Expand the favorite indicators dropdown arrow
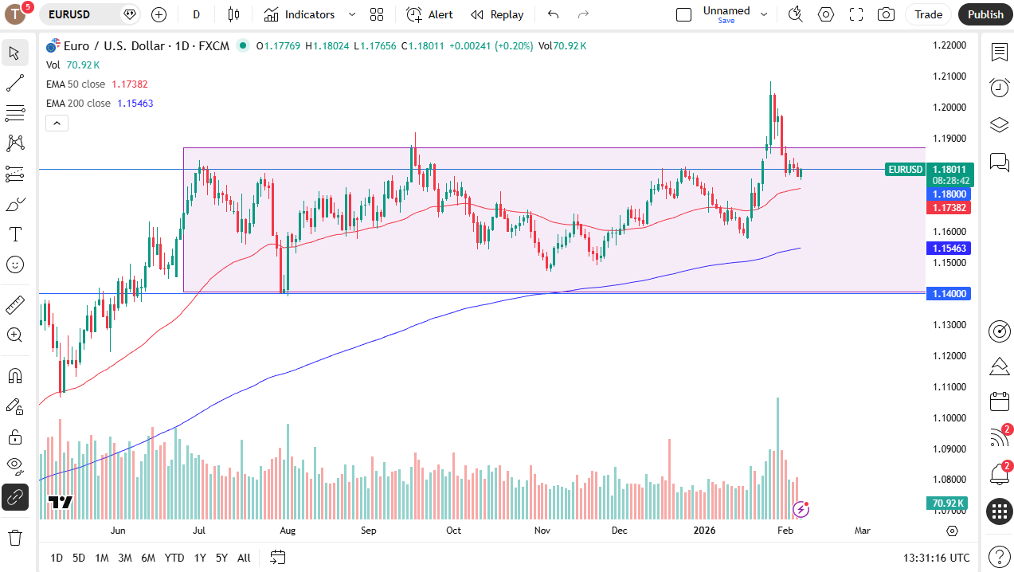The height and width of the screenshot is (572, 1014). pos(352,14)
